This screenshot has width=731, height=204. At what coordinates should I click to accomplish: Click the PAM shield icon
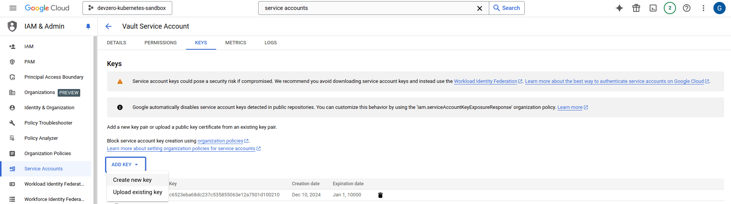point(12,62)
